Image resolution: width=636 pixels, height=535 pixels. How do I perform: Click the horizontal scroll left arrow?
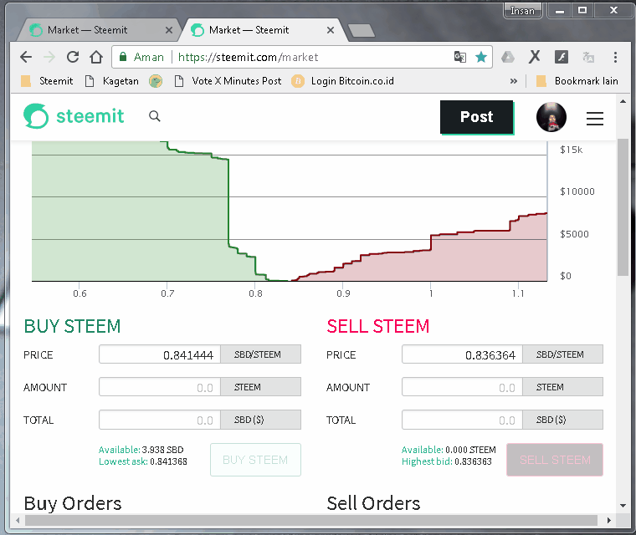tap(17, 520)
